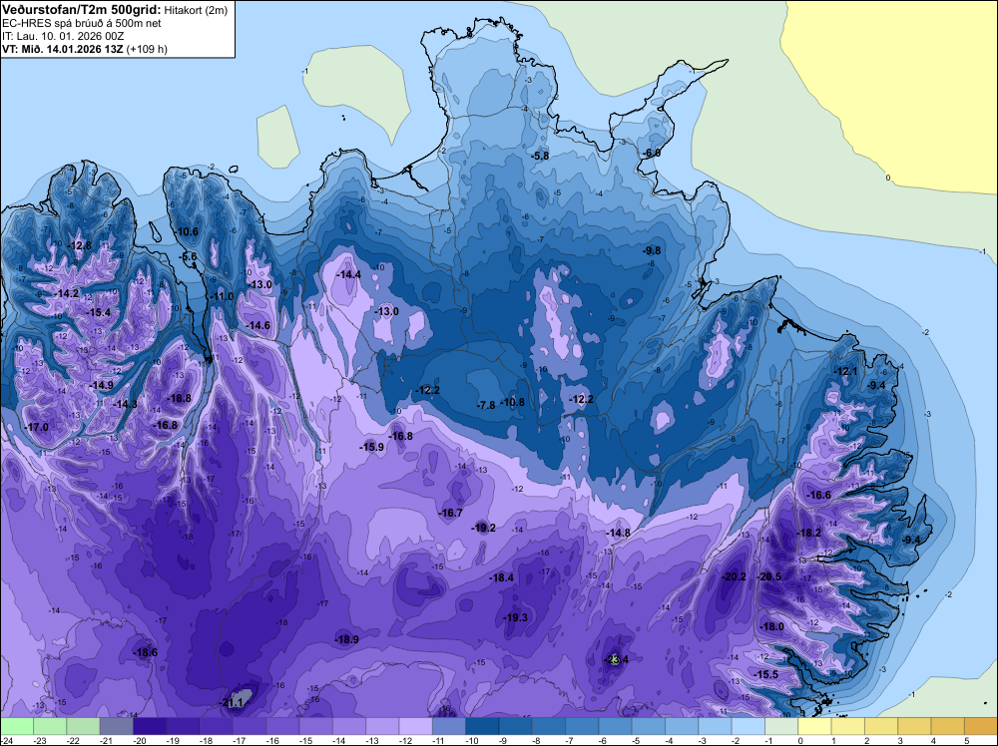The image size is (998, 746).
Task: Click the legend swatch between -21 and -20
Action: (117, 726)
